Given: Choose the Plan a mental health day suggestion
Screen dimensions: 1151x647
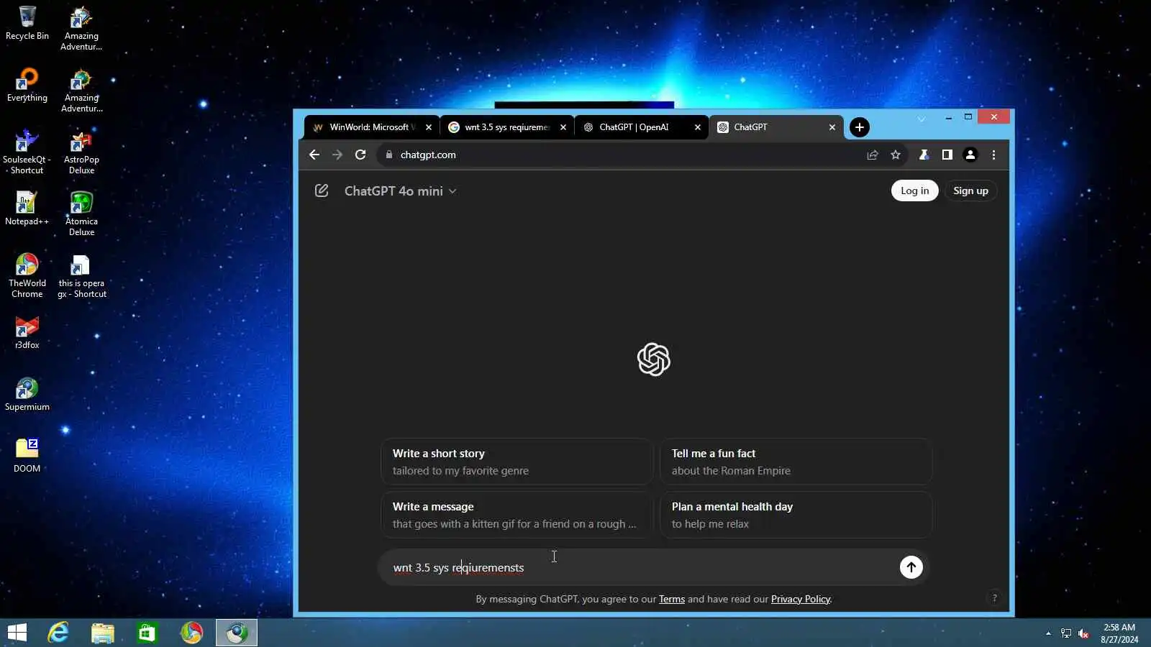Looking at the screenshot, I should point(796,515).
